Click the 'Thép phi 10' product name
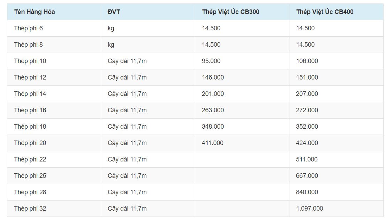 point(30,61)
